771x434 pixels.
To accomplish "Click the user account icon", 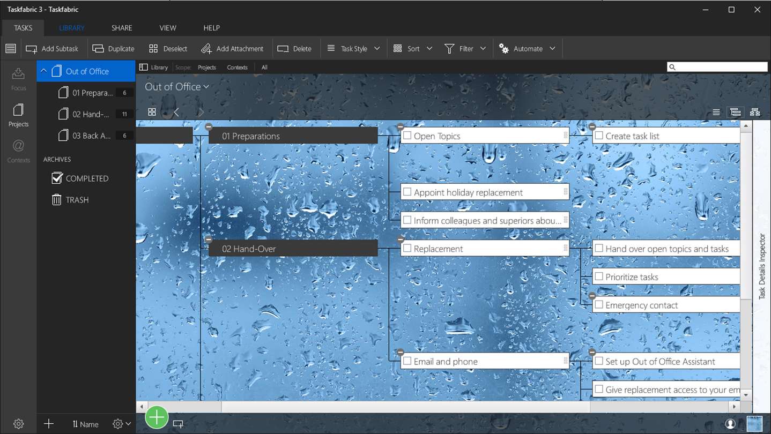I will (730, 423).
